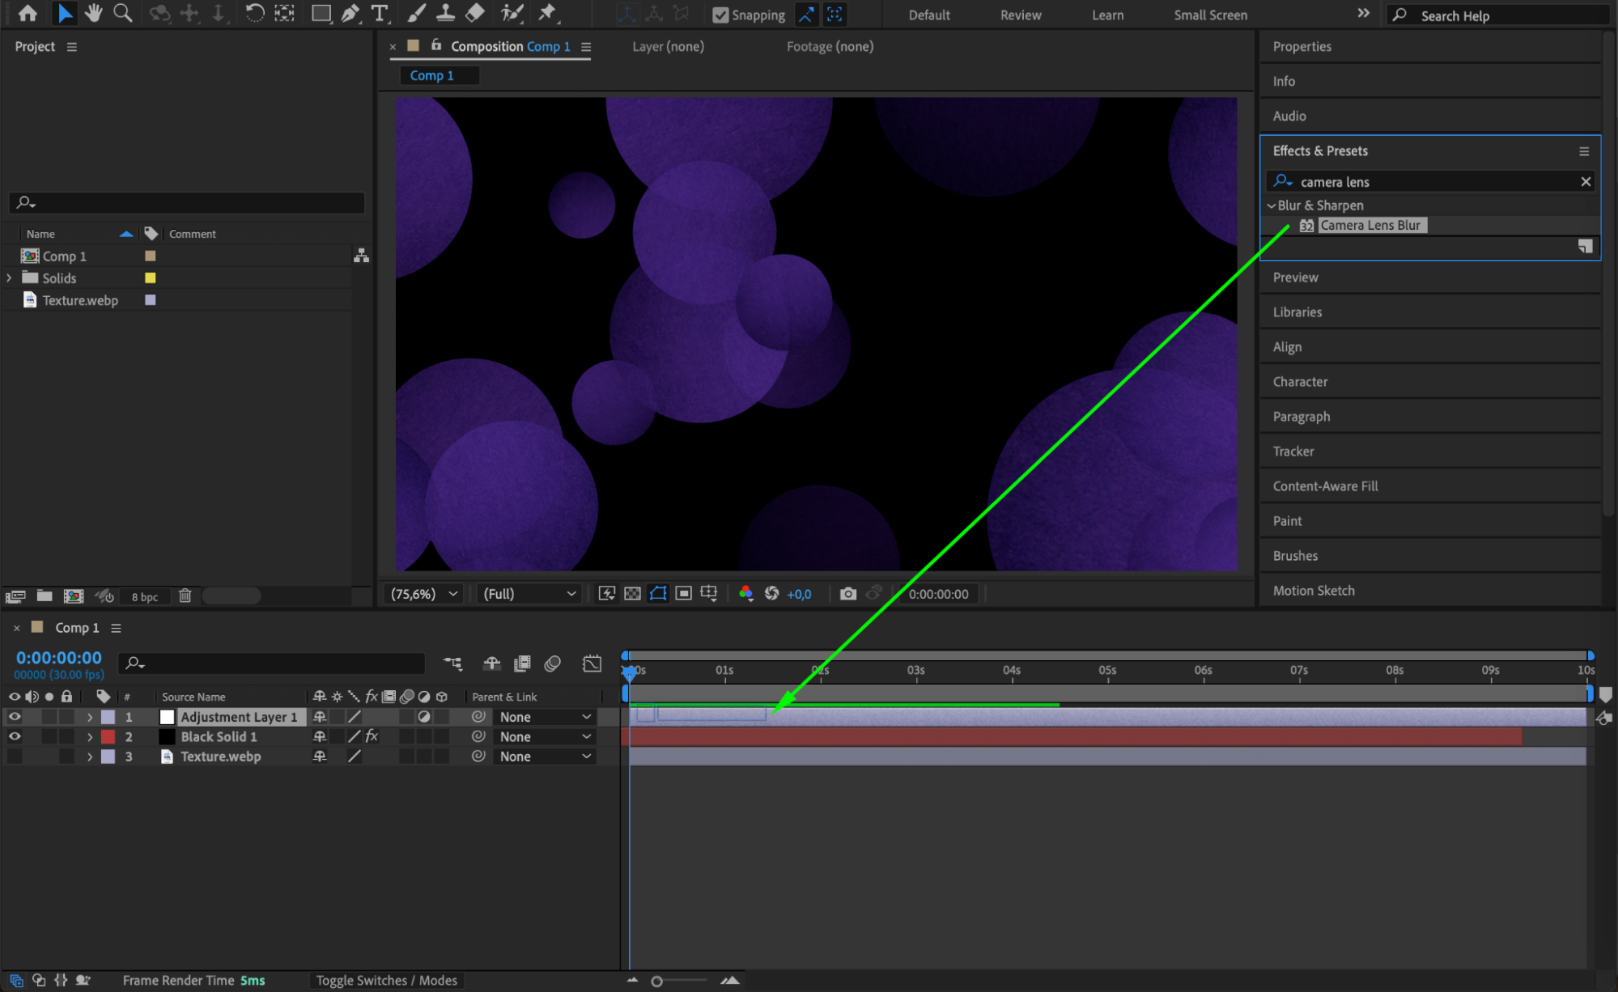Switch to the Review workspace
Viewport: 1618px width, 992px height.
click(x=1020, y=15)
